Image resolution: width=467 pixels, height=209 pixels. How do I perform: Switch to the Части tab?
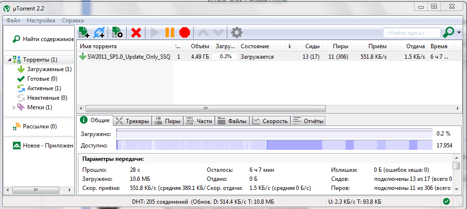[200, 121]
